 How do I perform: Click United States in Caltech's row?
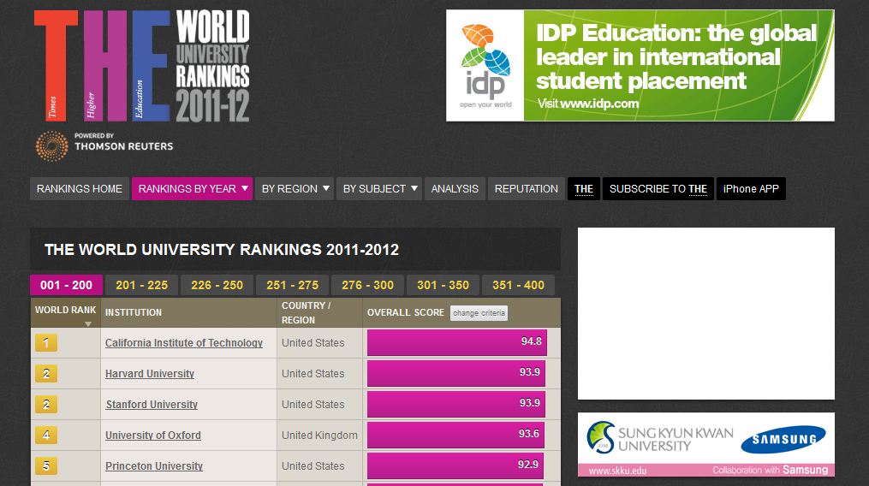[x=313, y=343]
